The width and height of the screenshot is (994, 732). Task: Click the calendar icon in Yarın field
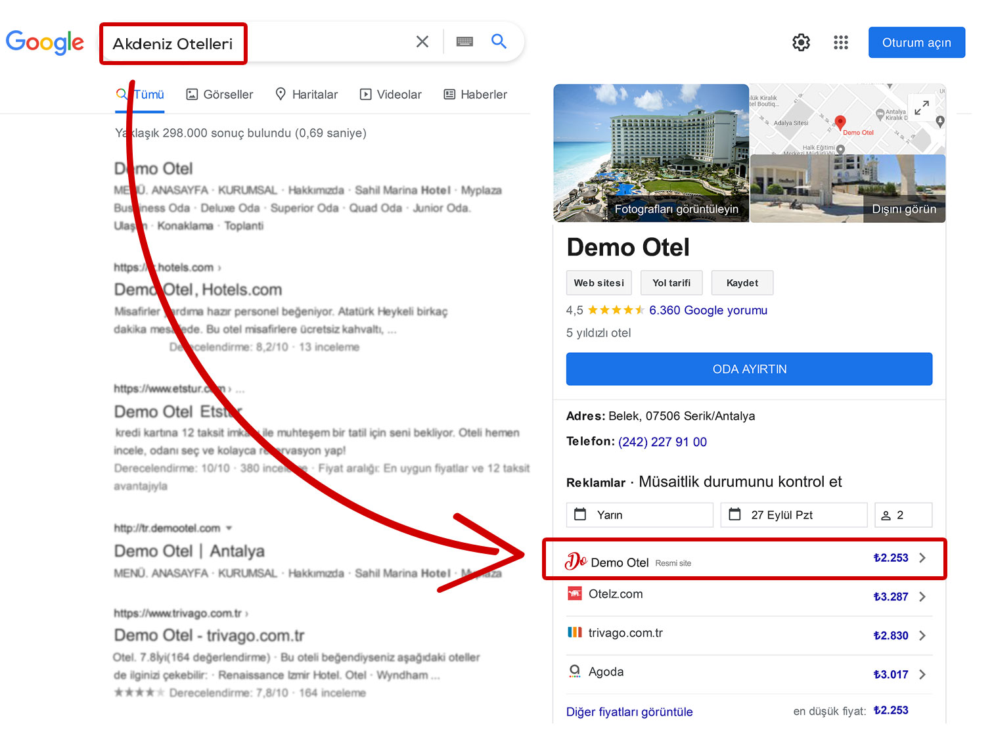point(580,515)
